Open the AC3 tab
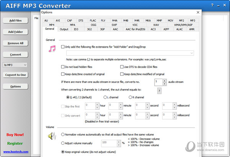The image size is (230, 157). click(153, 29)
